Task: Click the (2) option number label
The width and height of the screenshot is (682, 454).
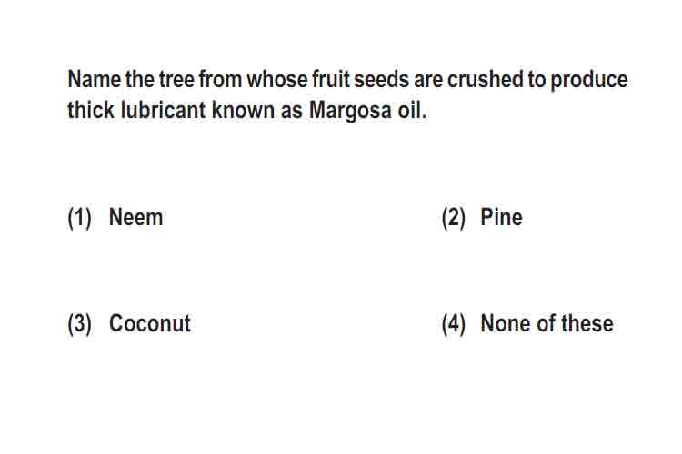Action: (x=453, y=218)
